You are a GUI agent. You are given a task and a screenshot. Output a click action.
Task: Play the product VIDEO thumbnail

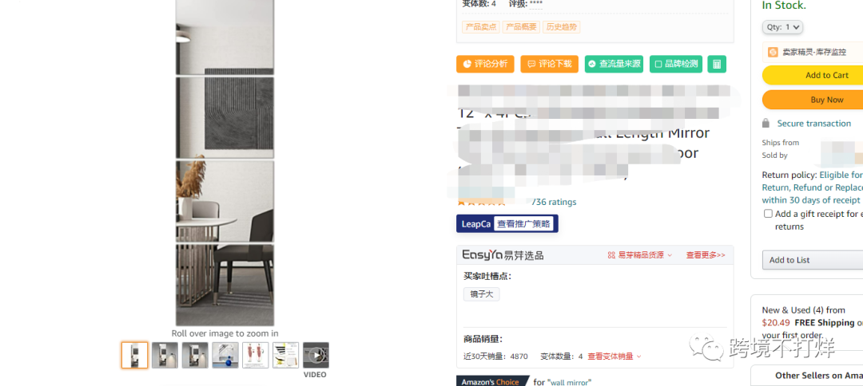[316, 355]
